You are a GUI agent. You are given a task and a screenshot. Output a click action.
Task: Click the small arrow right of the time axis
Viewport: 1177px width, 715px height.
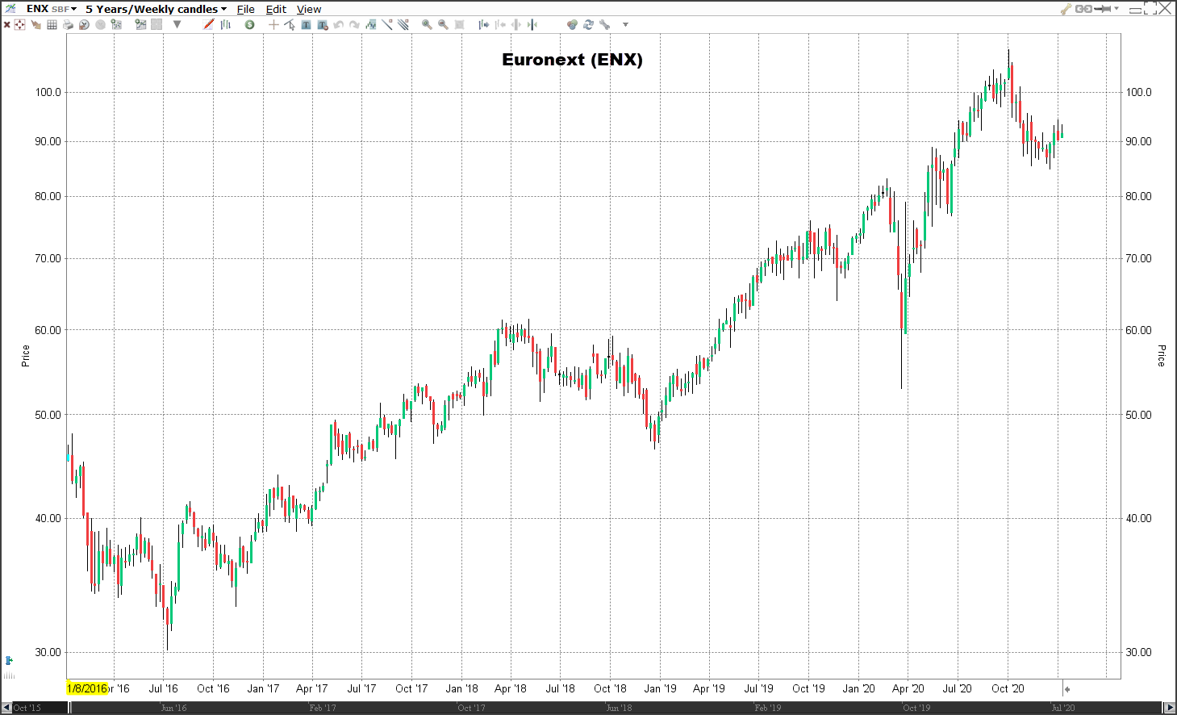pyautogui.click(x=1066, y=689)
